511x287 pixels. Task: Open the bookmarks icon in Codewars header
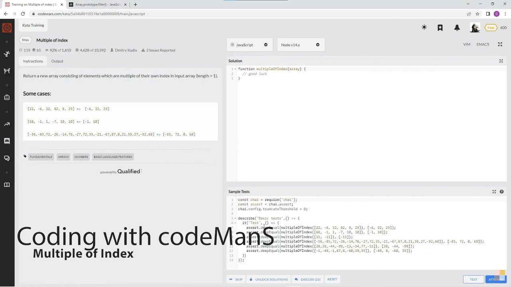pos(440,28)
